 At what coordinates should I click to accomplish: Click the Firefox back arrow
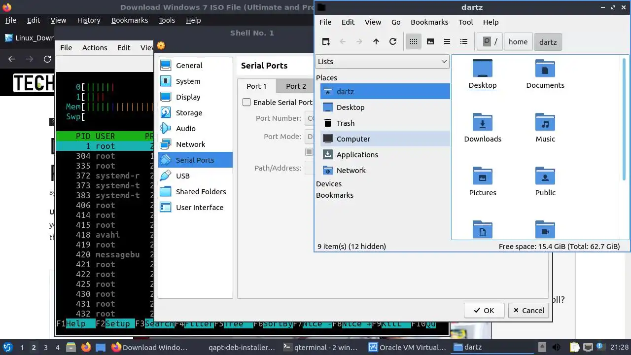(x=12, y=59)
